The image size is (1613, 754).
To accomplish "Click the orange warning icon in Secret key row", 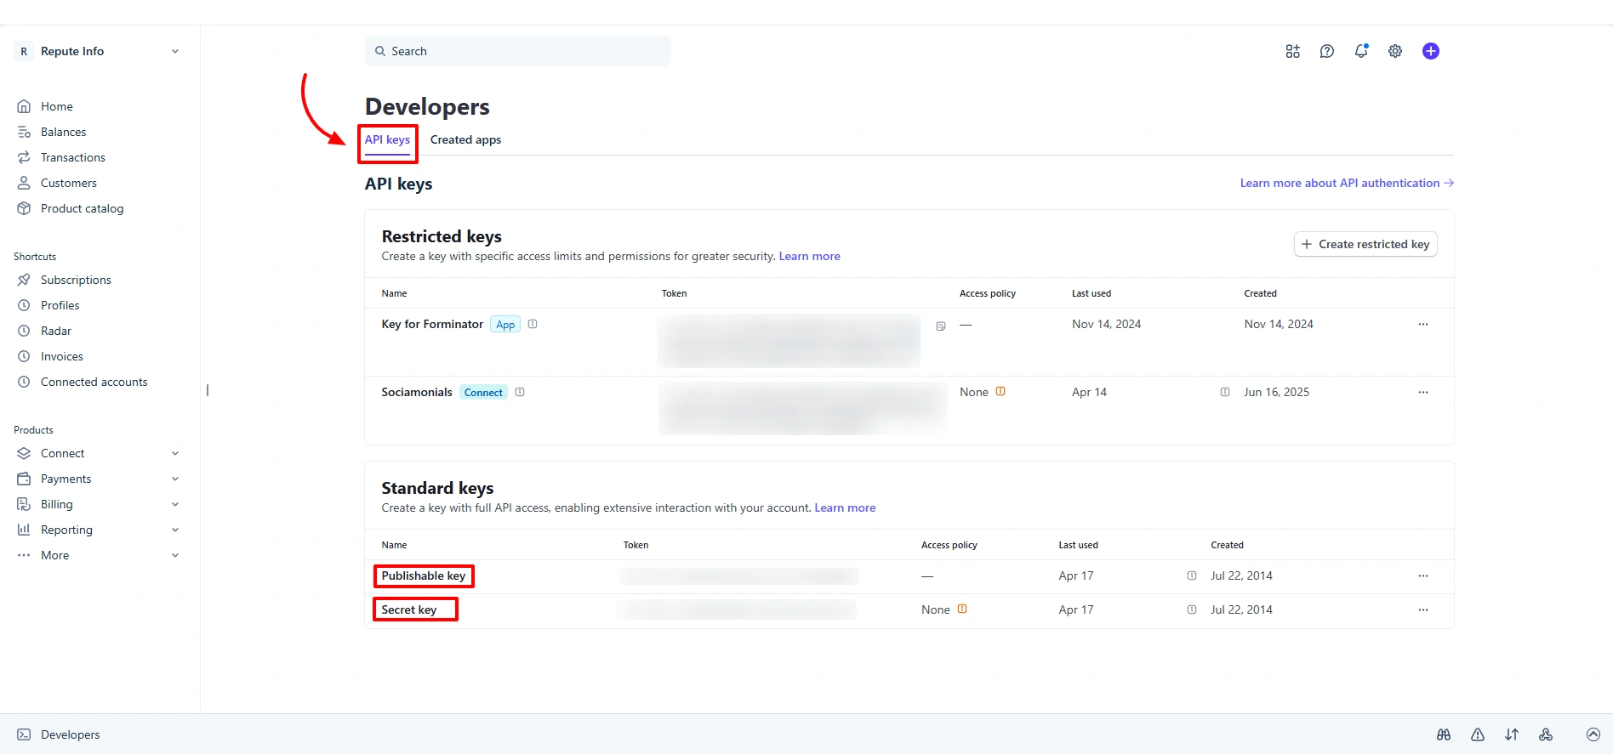I will coord(962,609).
